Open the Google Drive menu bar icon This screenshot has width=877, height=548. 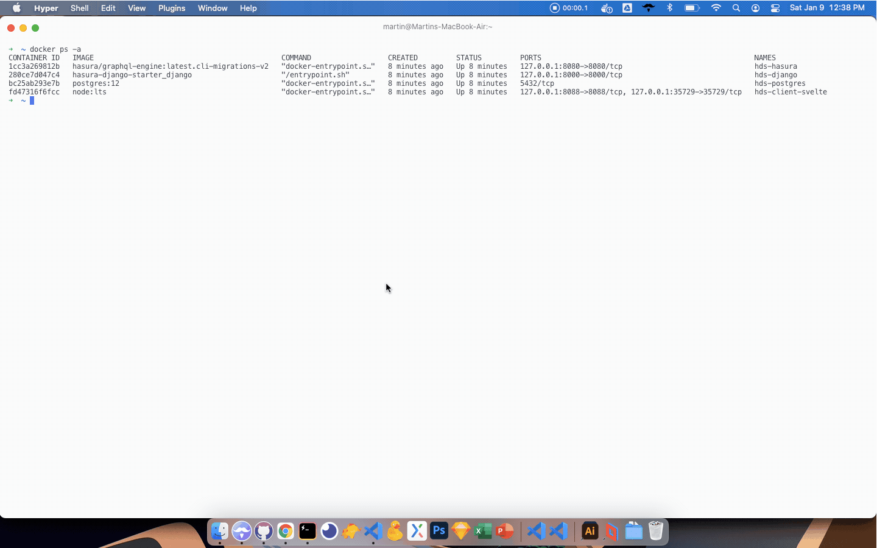627,8
